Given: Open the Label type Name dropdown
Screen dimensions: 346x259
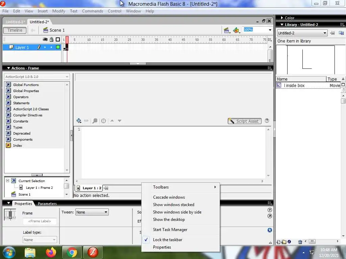Looking at the screenshot, I should [x=40, y=240].
